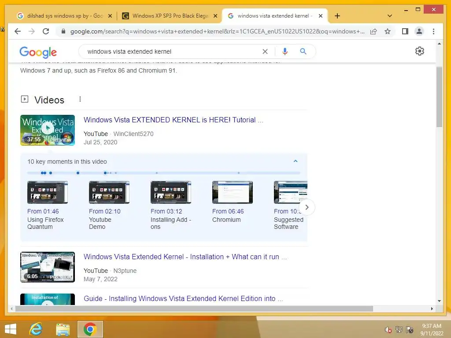
Task: Close the dilshad sys windows xp tab
Action: [x=110, y=16]
